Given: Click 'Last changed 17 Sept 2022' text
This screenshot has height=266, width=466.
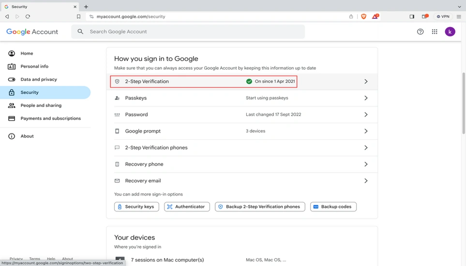Looking at the screenshot, I should click(273, 115).
